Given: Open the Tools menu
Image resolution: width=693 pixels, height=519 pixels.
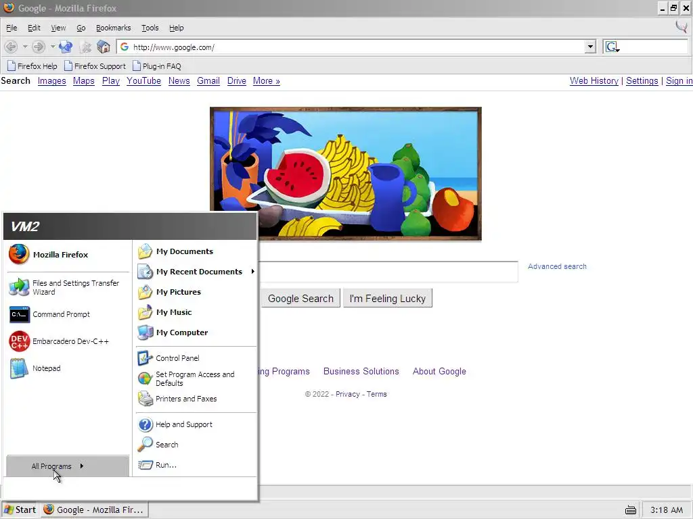Looking at the screenshot, I should 150,28.
